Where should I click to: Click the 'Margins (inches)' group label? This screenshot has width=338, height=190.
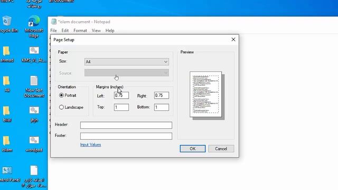[x=110, y=87]
